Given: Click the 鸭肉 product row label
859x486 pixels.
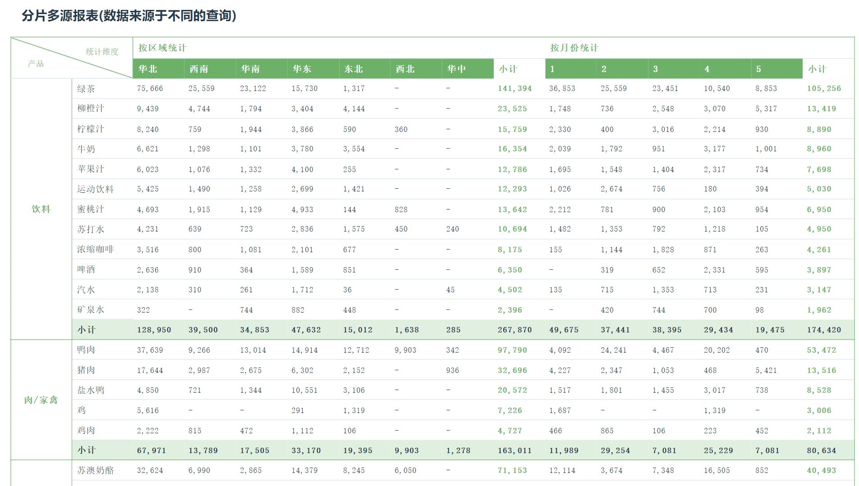Looking at the screenshot, I should coord(86,350).
